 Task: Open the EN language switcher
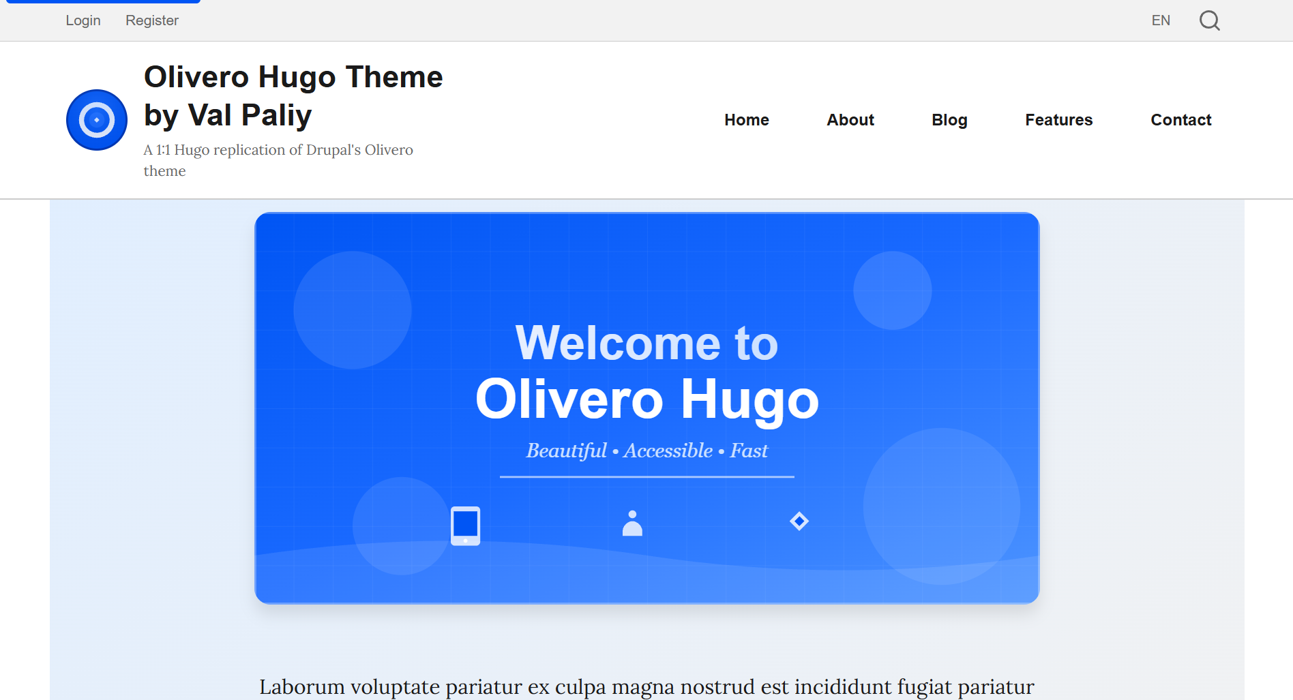pos(1160,20)
